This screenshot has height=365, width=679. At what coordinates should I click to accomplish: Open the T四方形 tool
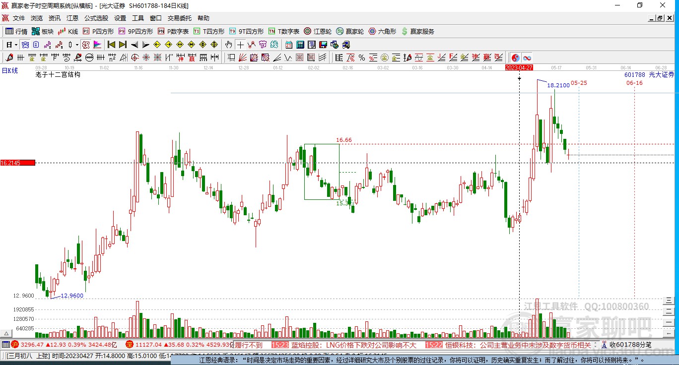(209, 31)
